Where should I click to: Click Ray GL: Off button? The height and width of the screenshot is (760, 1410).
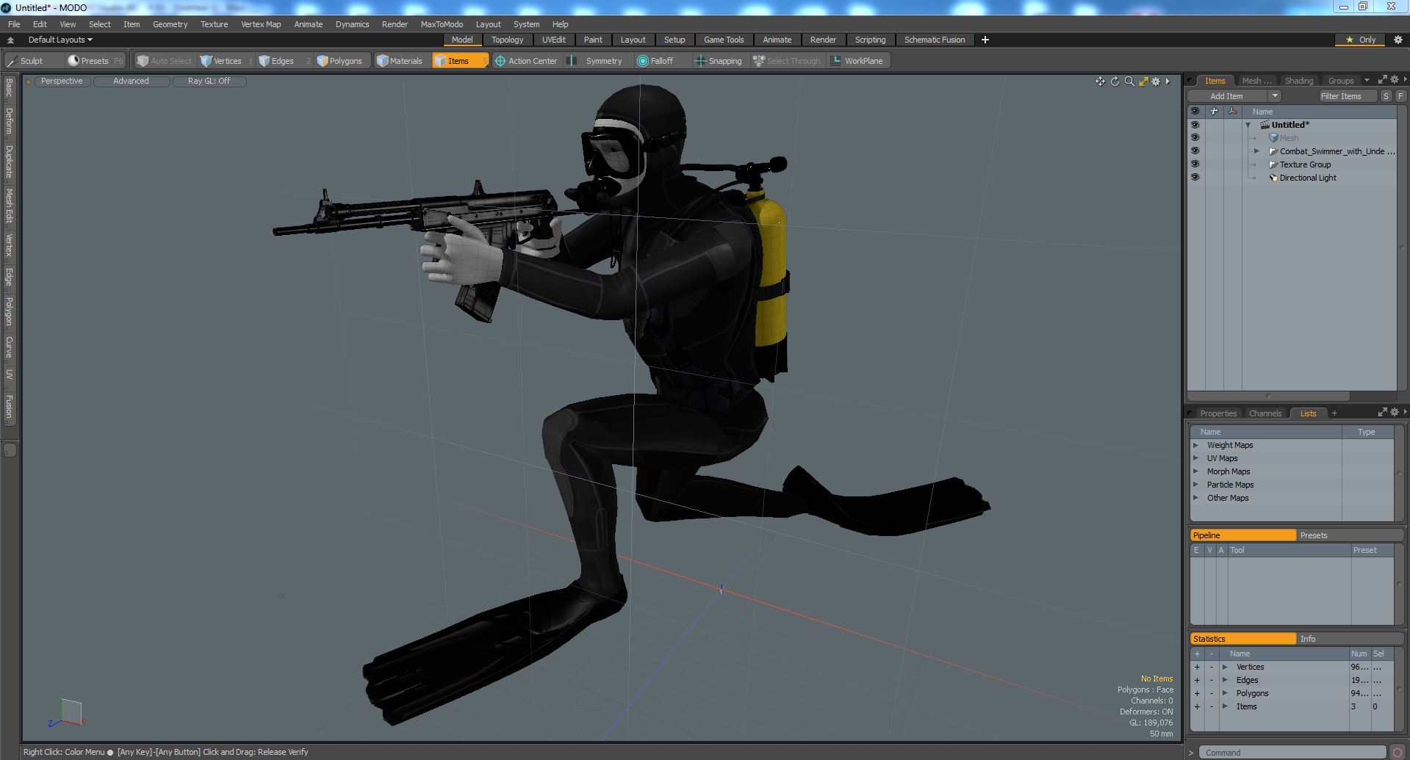click(209, 82)
